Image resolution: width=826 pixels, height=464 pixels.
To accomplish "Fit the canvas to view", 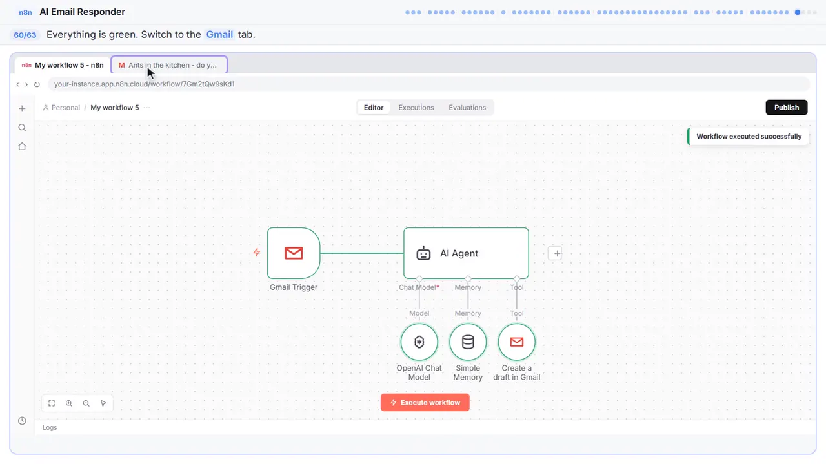I will [52, 403].
